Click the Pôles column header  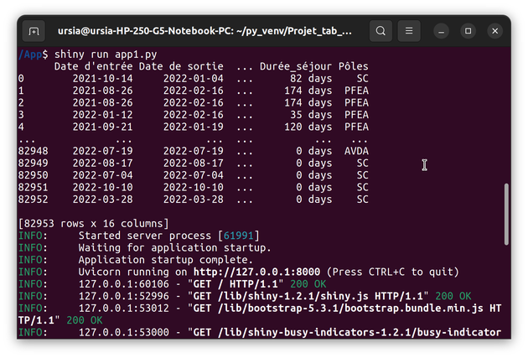(353, 66)
